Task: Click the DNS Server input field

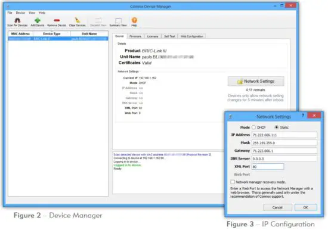Action: pos(284,158)
